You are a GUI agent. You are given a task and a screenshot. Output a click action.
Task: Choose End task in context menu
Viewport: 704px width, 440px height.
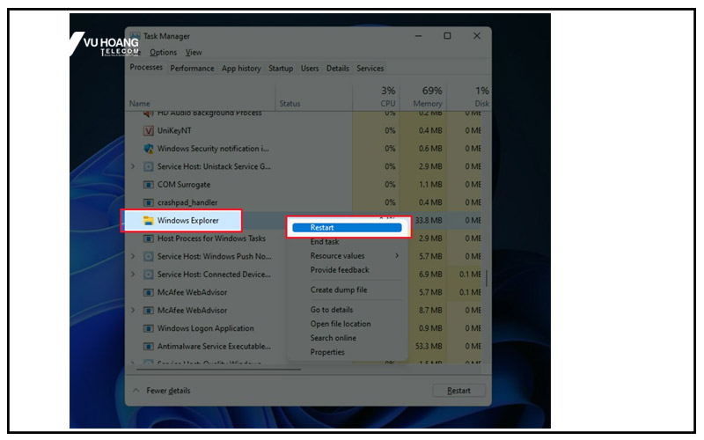point(325,241)
